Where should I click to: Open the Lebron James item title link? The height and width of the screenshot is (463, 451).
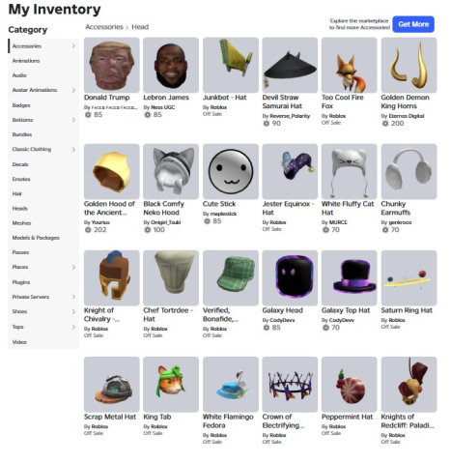pos(166,98)
